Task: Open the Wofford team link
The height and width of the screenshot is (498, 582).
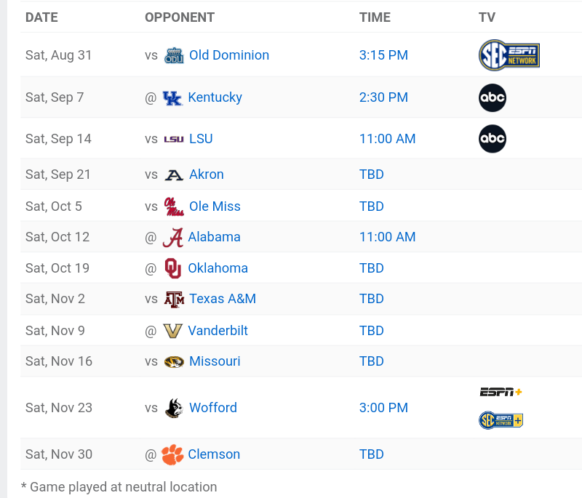Action: (213, 408)
